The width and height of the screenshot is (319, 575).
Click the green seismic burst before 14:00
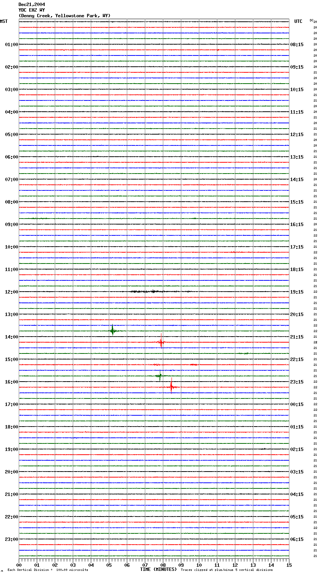pos(113,331)
